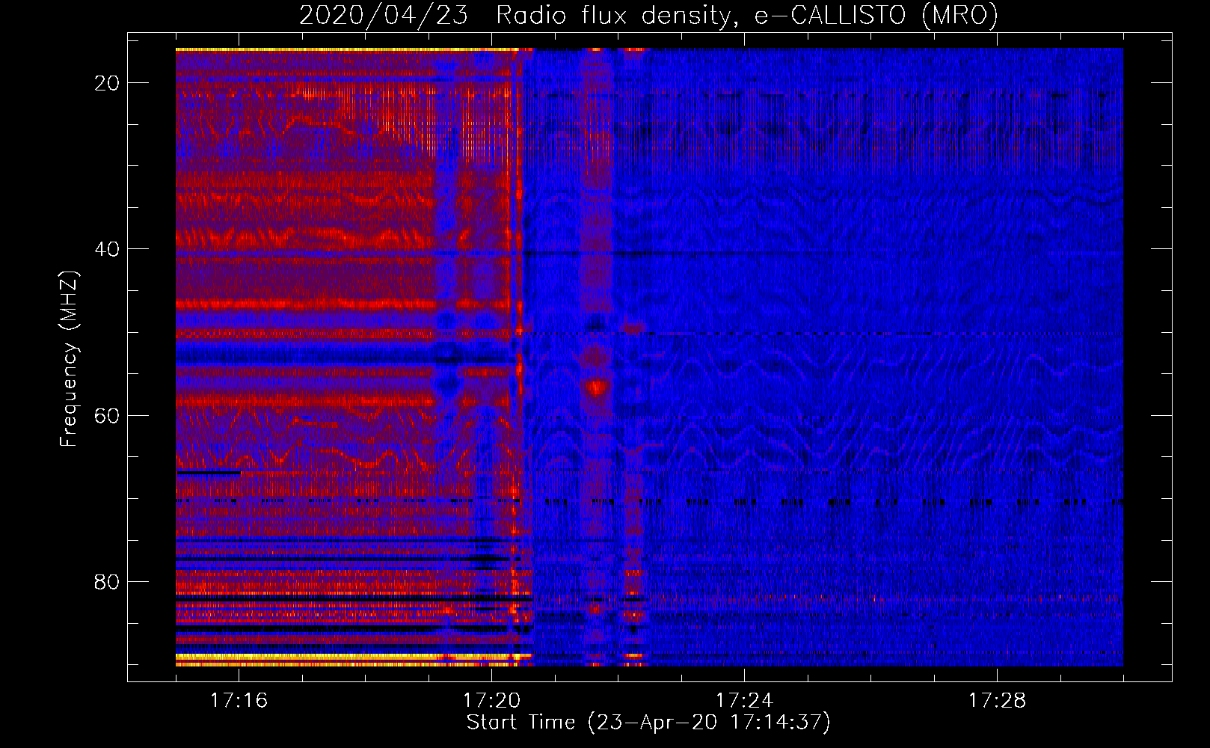This screenshot has width=1210, height=748.
Task: Click the "17:24" time tick label
Action: 744,701
